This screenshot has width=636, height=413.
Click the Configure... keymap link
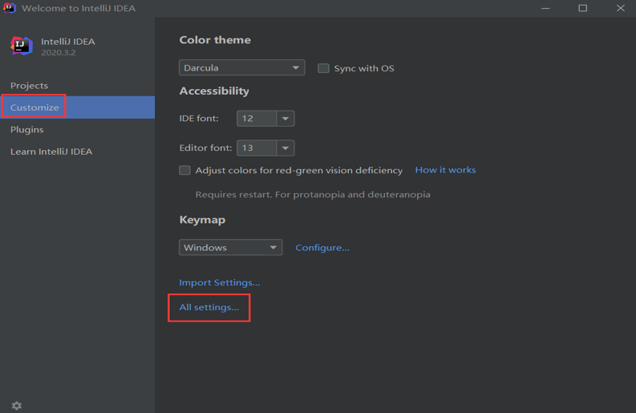tap(322, 248)
